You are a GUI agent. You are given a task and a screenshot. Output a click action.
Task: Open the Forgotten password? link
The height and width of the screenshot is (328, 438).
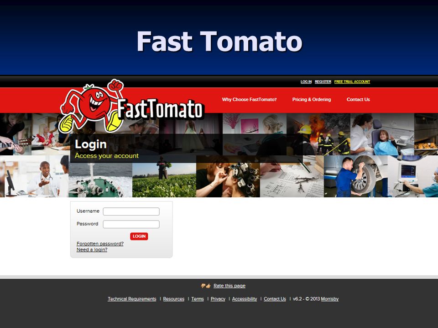(x=100, y=243)
